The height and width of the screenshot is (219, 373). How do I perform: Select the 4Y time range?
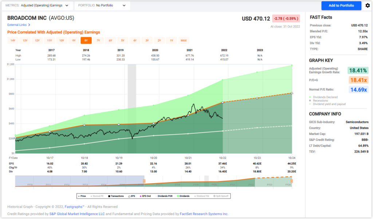(x=135, y=40)
